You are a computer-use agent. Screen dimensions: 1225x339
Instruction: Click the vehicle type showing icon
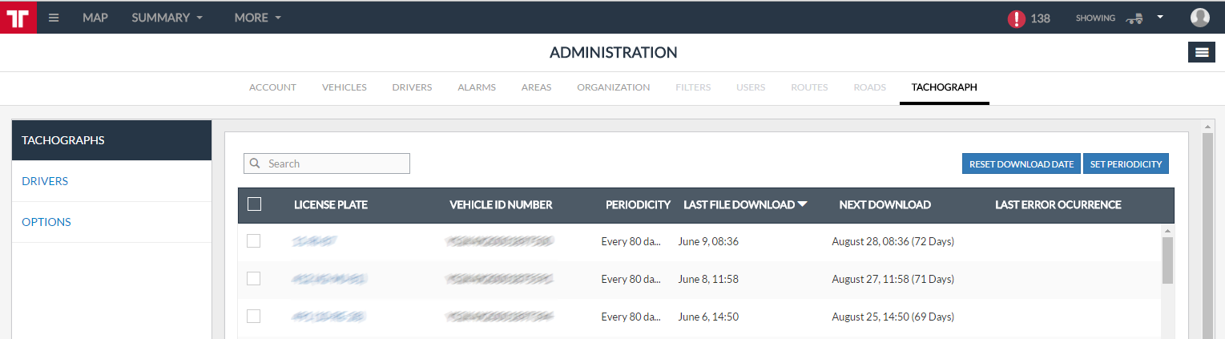coord(1133,18)
